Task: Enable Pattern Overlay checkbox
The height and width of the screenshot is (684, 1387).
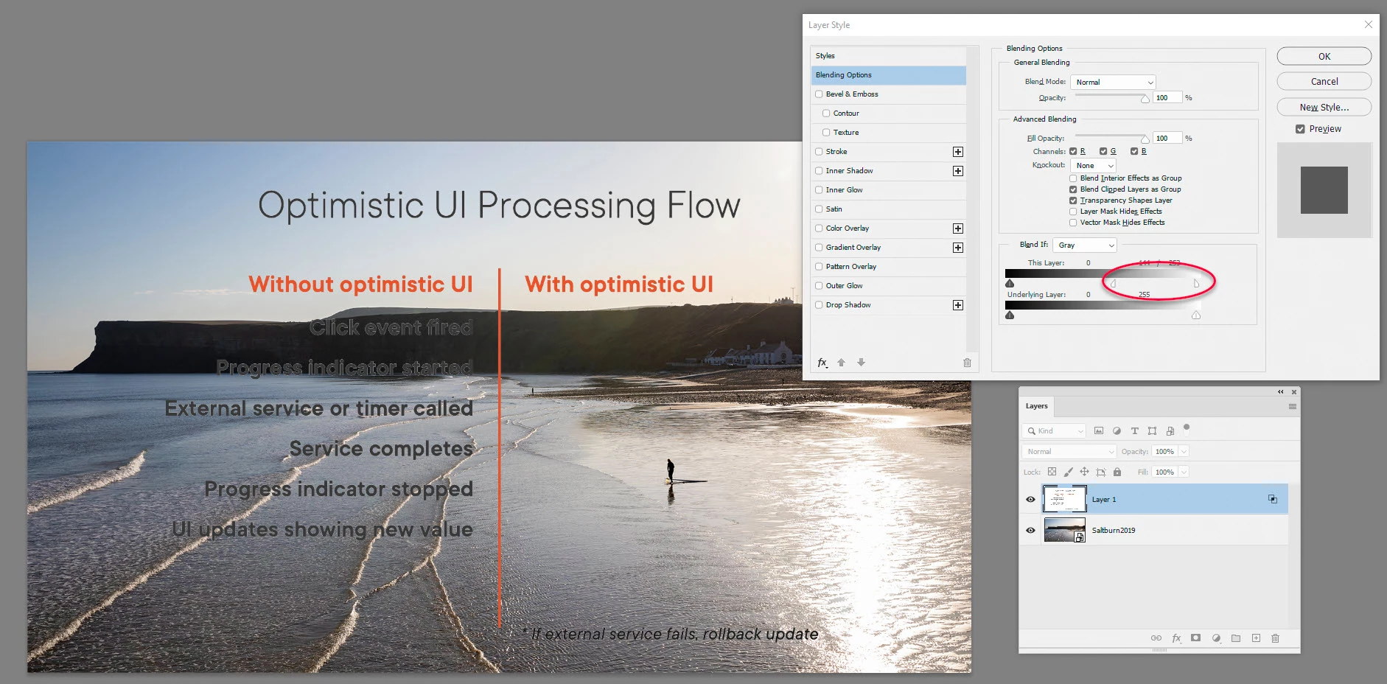Action: [819, 267]
